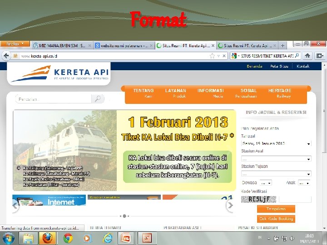Viewport: 327px width, 245px height.
Task: Open Windows Explorer from taskbar
Action: pos(28,238)
